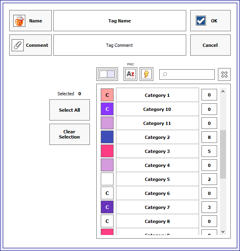Click the purple Category 7 color swatch
The height and width of the screenshot is (251, 240).
(107, 207)
